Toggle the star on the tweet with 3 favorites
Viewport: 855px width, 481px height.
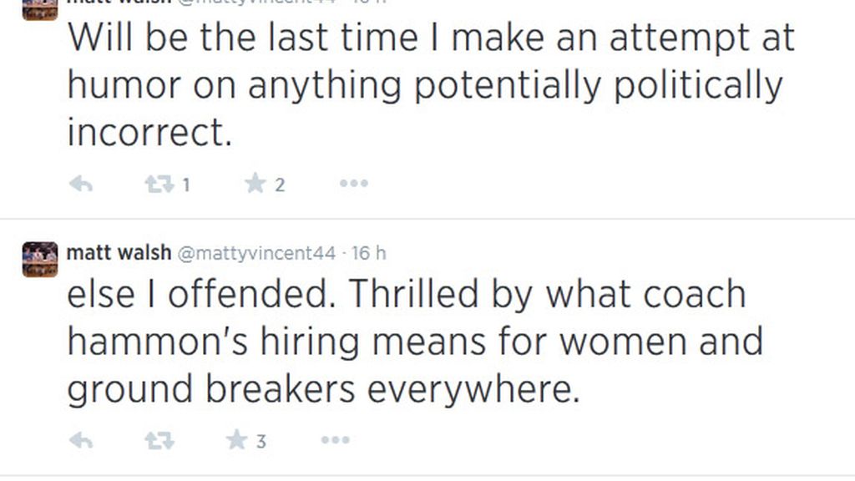[x=236, y=439]
